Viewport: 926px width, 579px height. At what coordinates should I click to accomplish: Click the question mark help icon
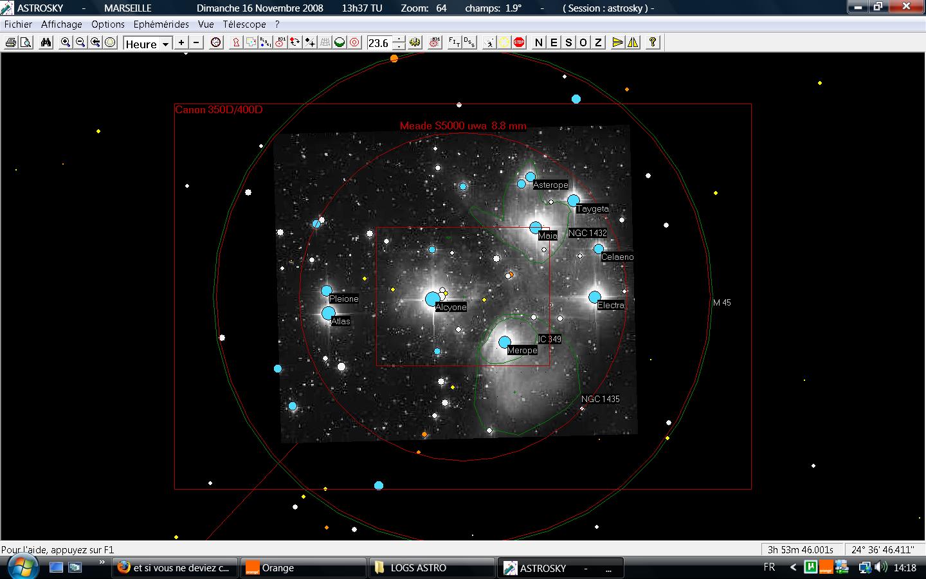coord(653,42)
